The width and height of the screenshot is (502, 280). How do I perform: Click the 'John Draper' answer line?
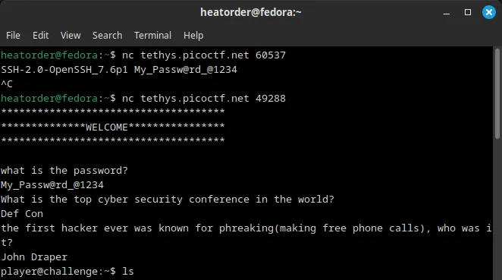pyautogui.click(x=34, y=257)
